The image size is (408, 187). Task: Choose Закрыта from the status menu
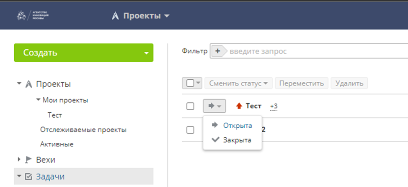click(x=237, y=140)
